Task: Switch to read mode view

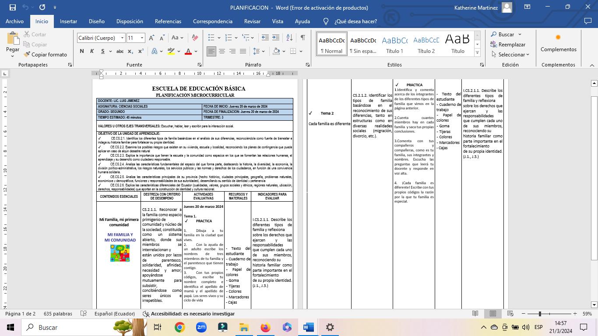Action: click(x=475, y=314)
